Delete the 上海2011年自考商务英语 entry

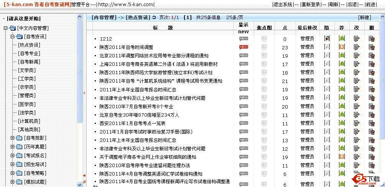(372, 64)
